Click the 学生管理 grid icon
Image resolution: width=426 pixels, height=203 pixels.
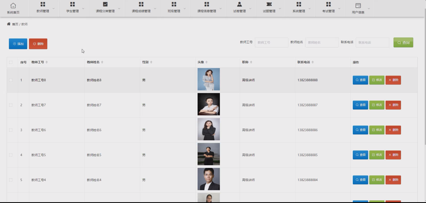[72, 4]
